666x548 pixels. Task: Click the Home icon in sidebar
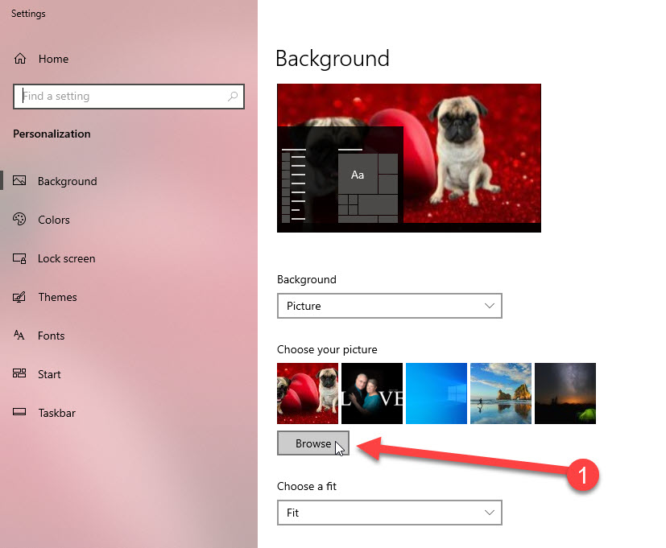tap(21, 59)
